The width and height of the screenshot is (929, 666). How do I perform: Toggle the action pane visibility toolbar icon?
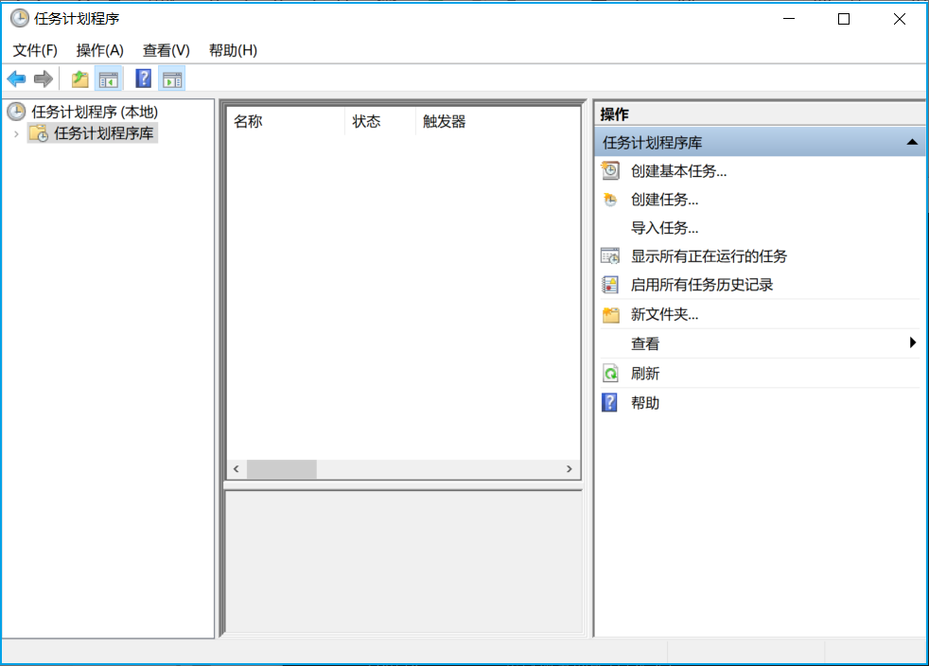coord(172,79)
